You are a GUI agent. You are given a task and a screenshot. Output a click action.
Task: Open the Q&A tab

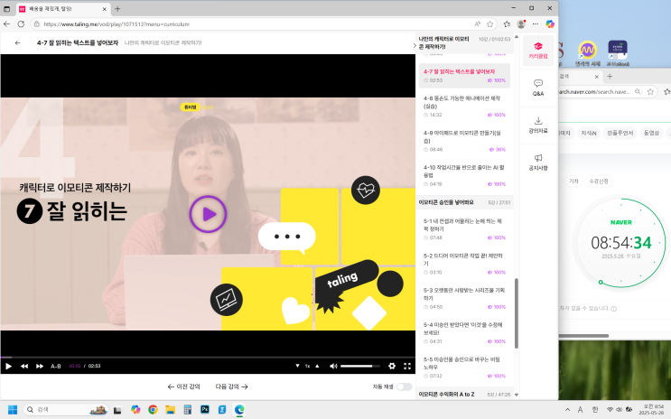[538, 88]
